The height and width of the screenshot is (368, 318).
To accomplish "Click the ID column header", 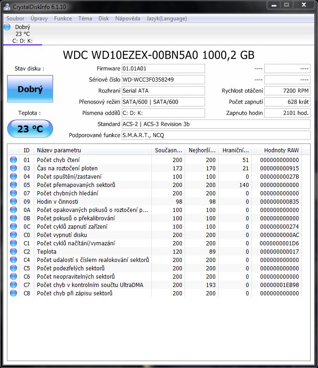I will point(26,150).
